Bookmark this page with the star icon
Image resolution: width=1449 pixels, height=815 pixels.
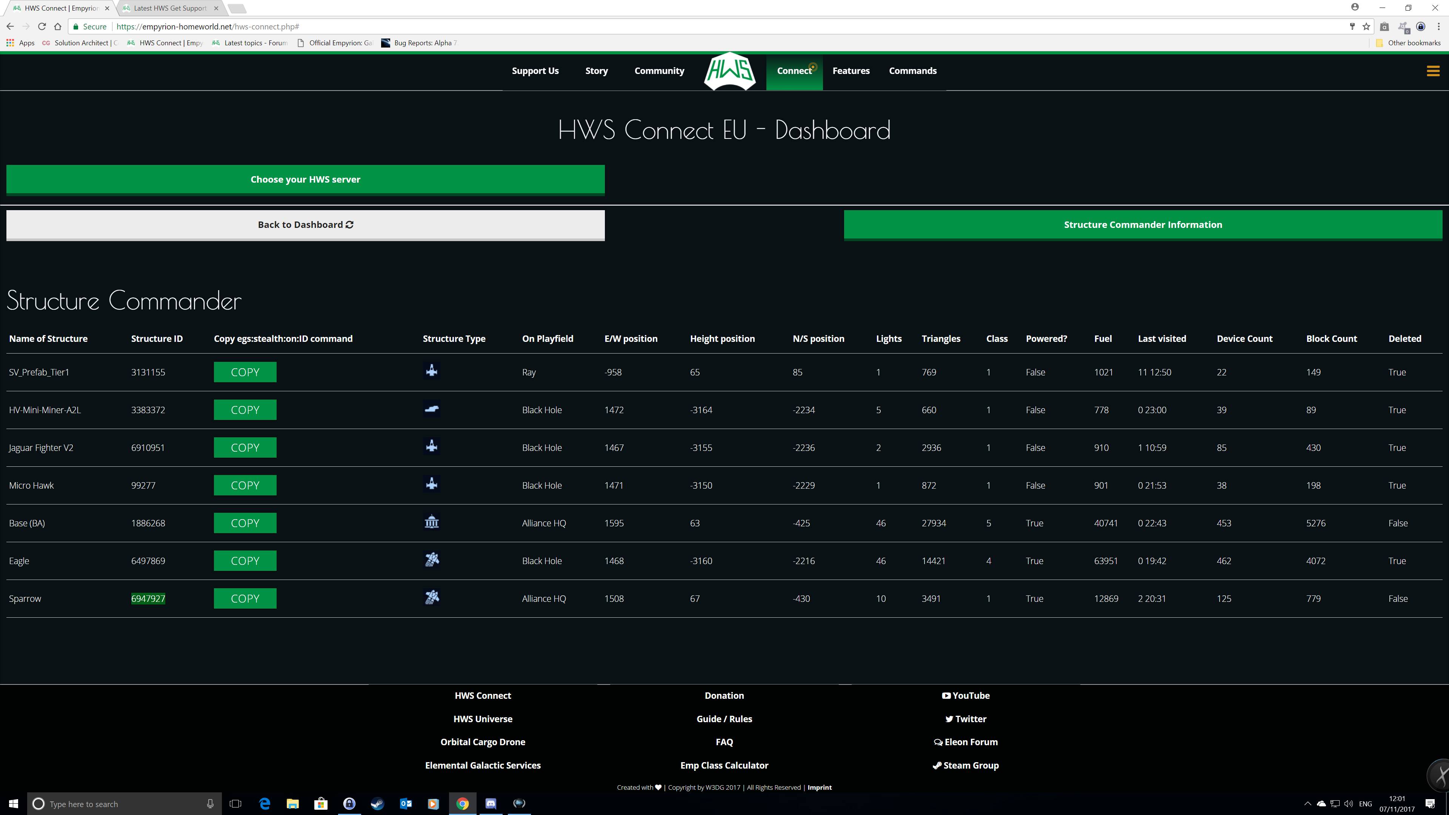coord(1366,26)
